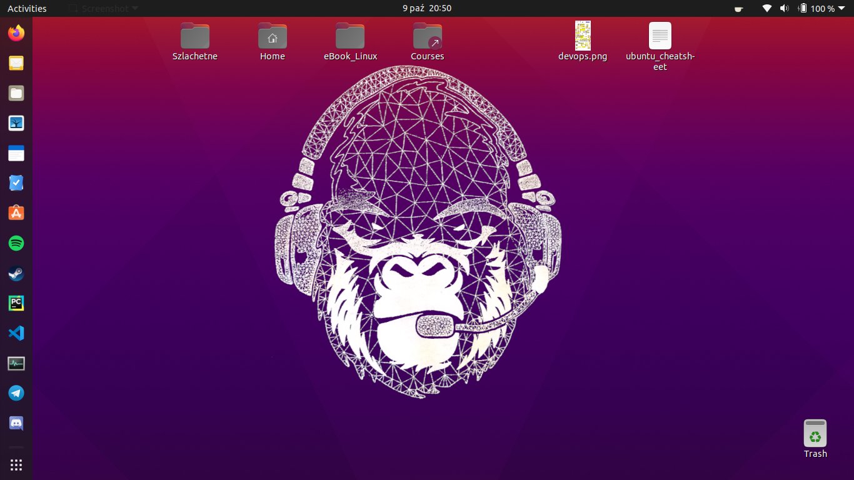Image resolution: width=854 pixels, height=480 pixels.
Task: Click the battery indicator icon
Action: pos(803,9)
